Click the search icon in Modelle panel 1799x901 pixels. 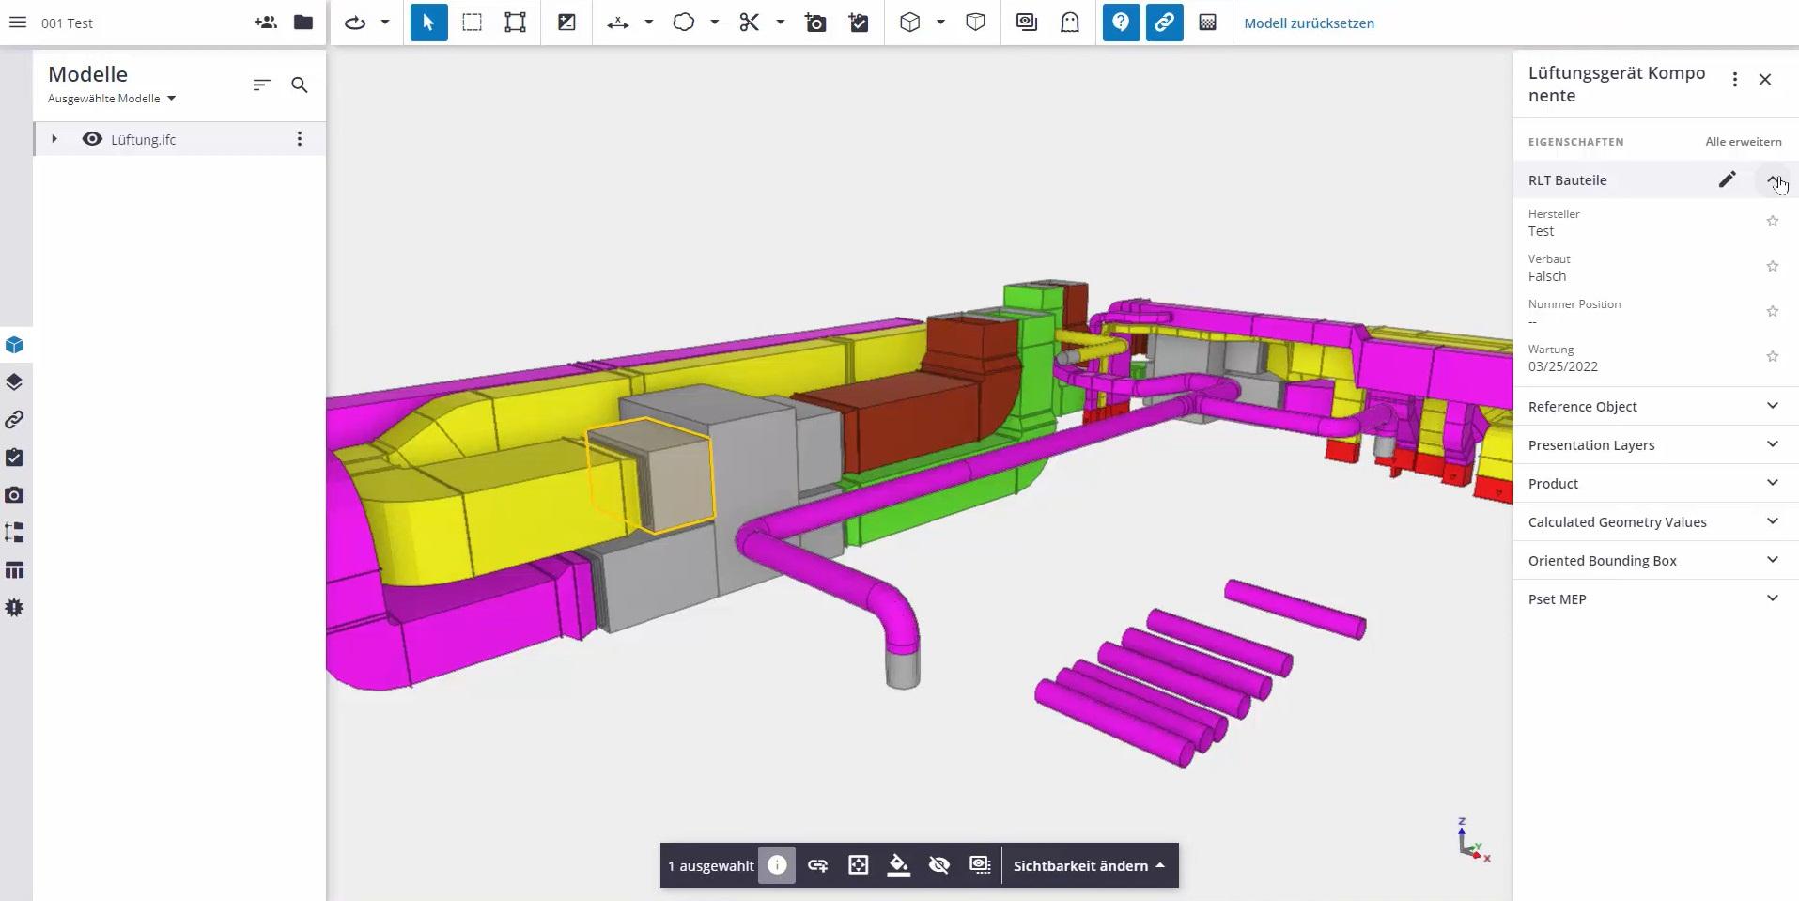point(300,85)
